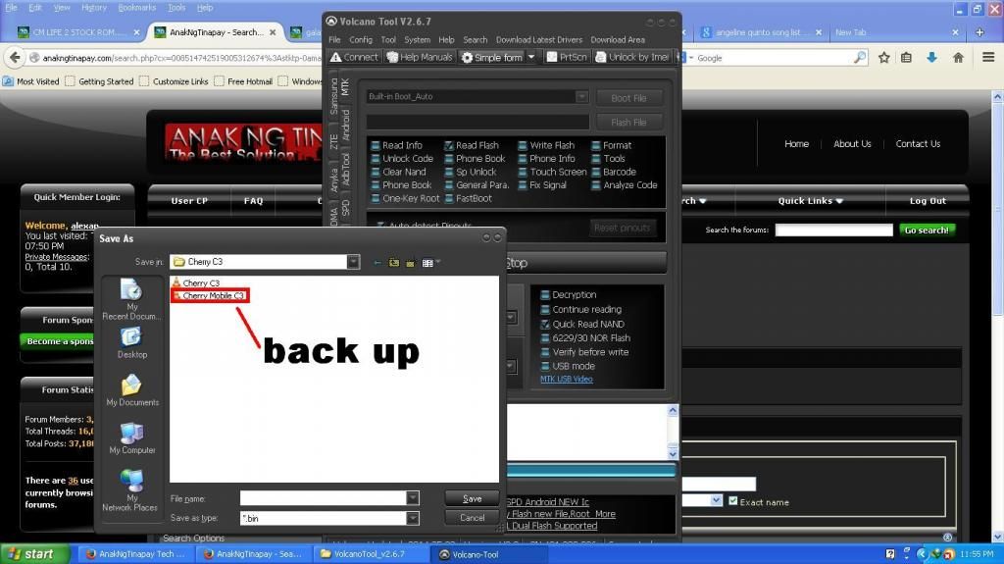The image size is (1004, 564).
Task: Click the Create New Folder icon
Action: pyautogui.click(x=411, y=263)
